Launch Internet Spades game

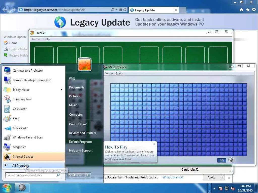[34, 157]
